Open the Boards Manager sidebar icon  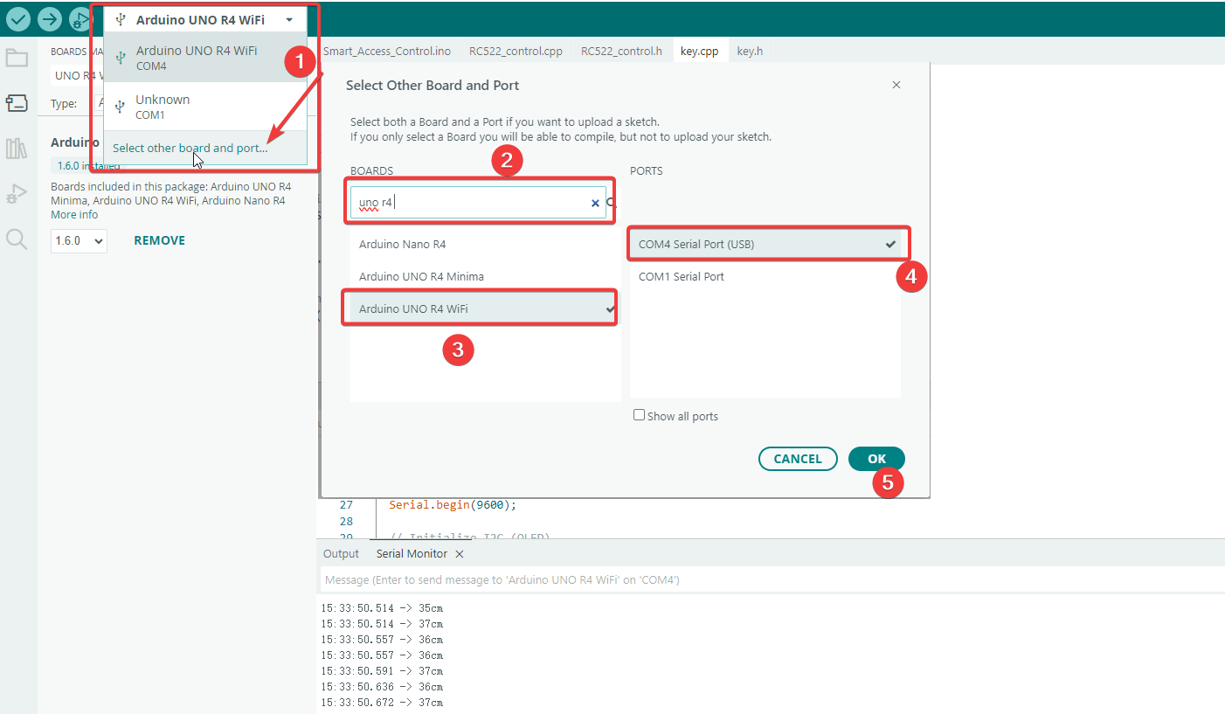coord(17,103)
